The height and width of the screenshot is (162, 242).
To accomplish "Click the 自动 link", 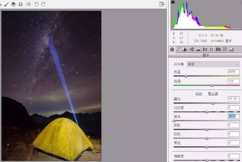I will coord(199,93).
